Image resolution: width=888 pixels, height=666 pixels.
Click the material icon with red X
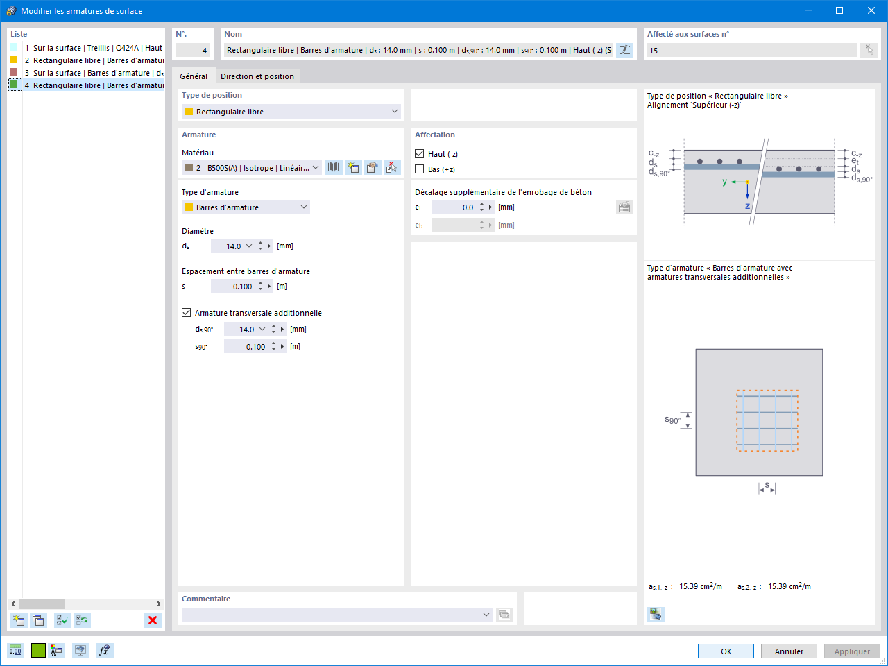392,167
